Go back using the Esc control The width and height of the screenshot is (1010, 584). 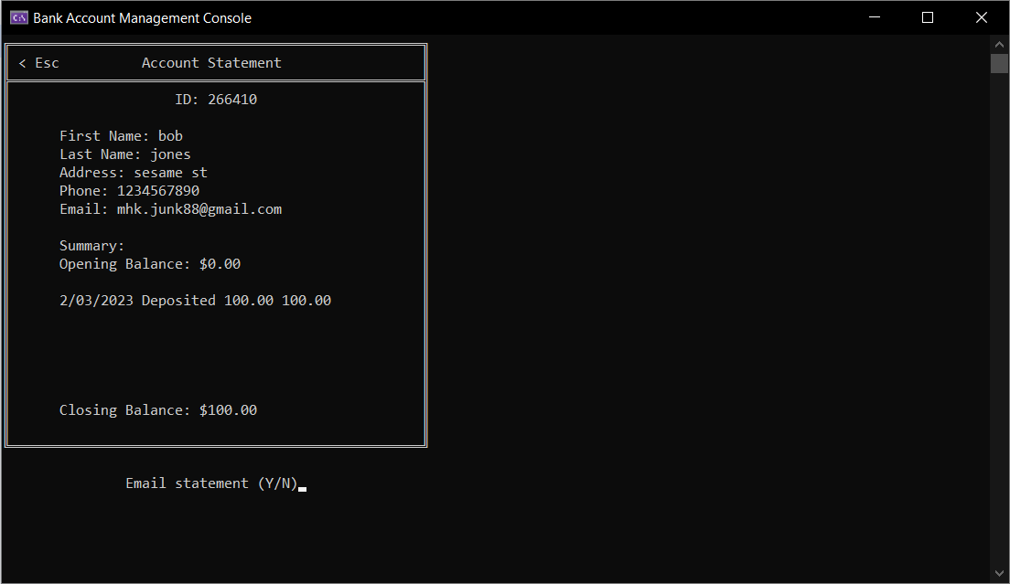tap(38, 62)
